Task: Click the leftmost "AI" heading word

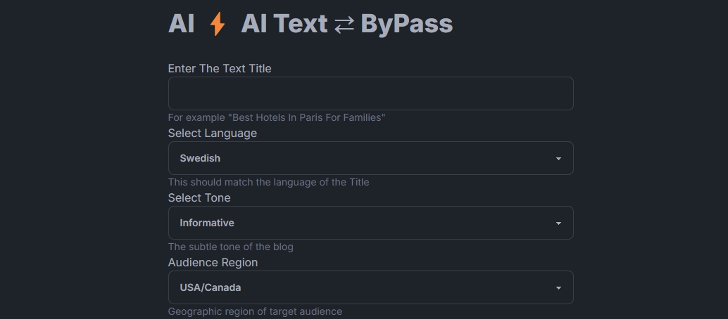Action: 182,24
